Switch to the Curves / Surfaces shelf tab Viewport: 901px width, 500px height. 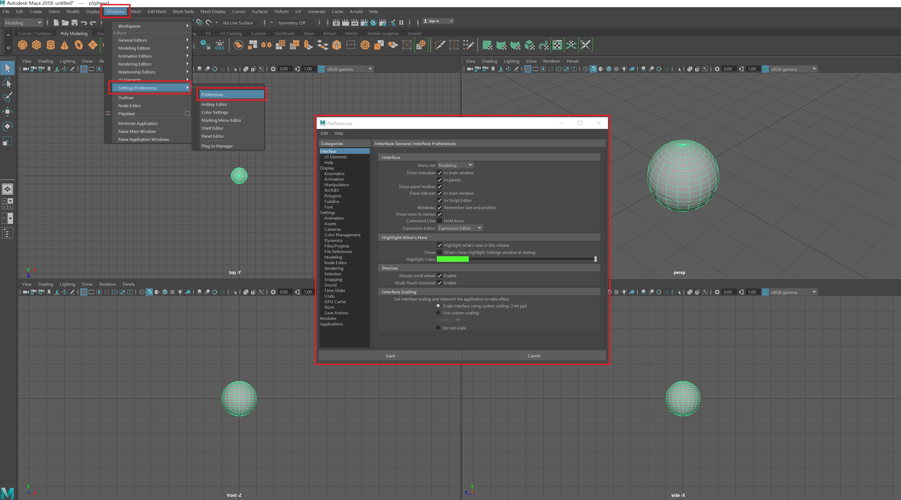(x=35, y=34)
